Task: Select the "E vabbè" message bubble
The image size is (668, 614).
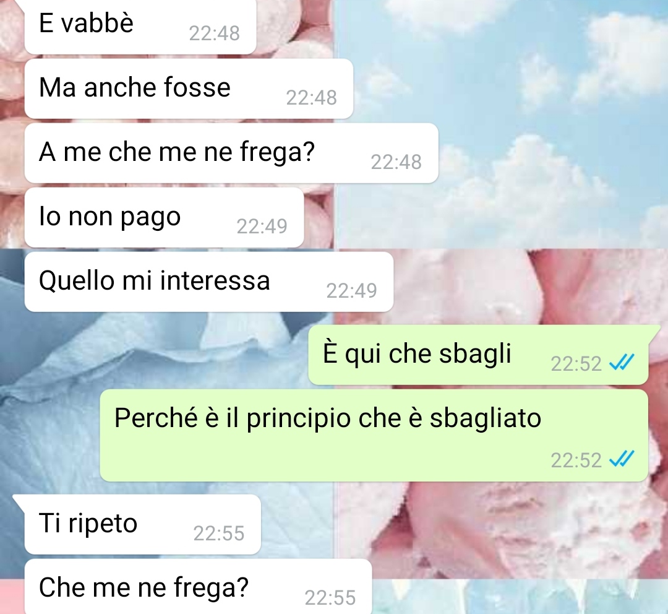Action: (140, 27)
